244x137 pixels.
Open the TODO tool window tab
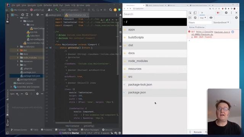click(34, 130)
